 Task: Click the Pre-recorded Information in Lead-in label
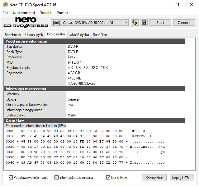point(36,126)
